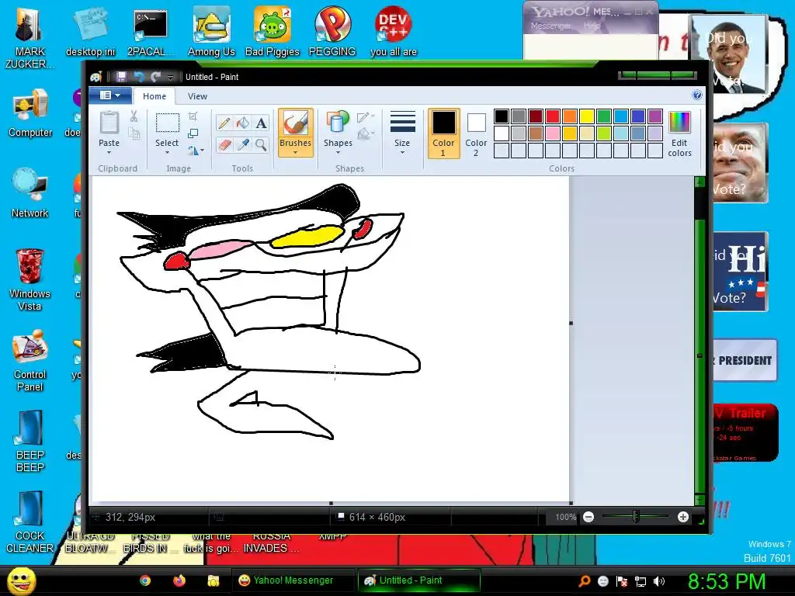This screenshot has height=596, width=795.
Task: Switch to Yahoo! Messenger taskbar button
Action: pyautogui.click(x=293, y=580)
